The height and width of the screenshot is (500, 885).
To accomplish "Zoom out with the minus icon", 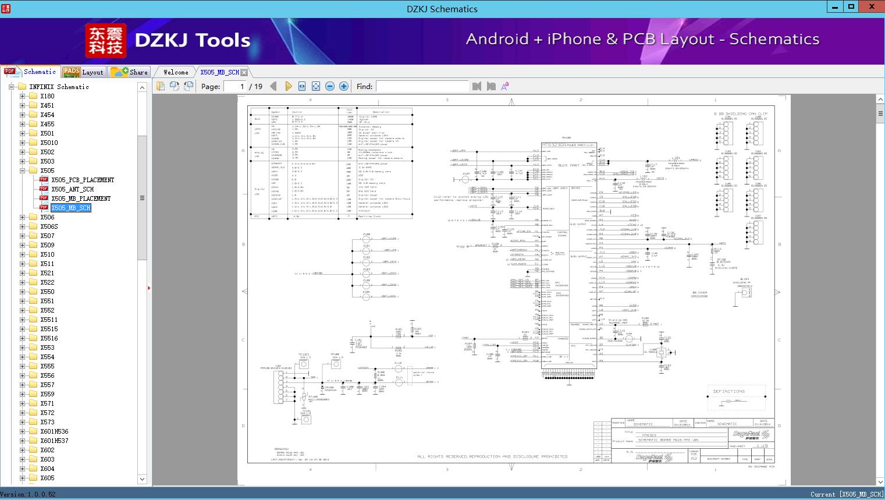I will coord(330,86).
